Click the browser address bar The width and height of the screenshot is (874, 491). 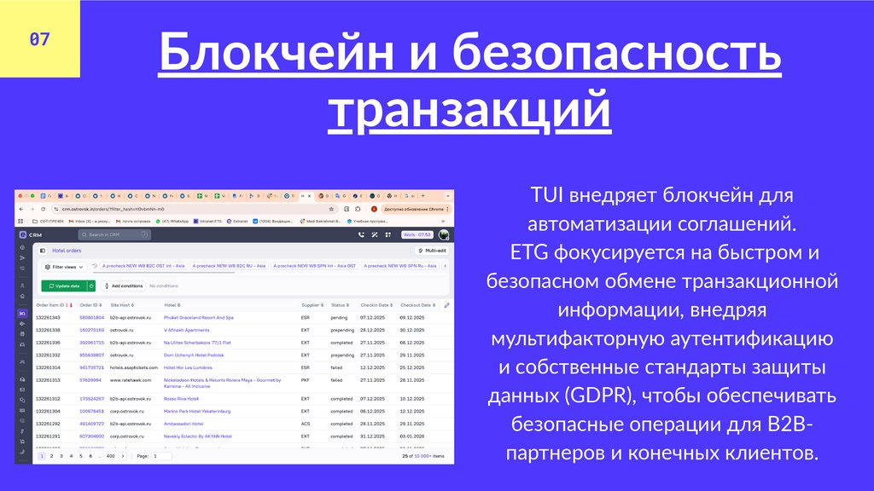195,210
